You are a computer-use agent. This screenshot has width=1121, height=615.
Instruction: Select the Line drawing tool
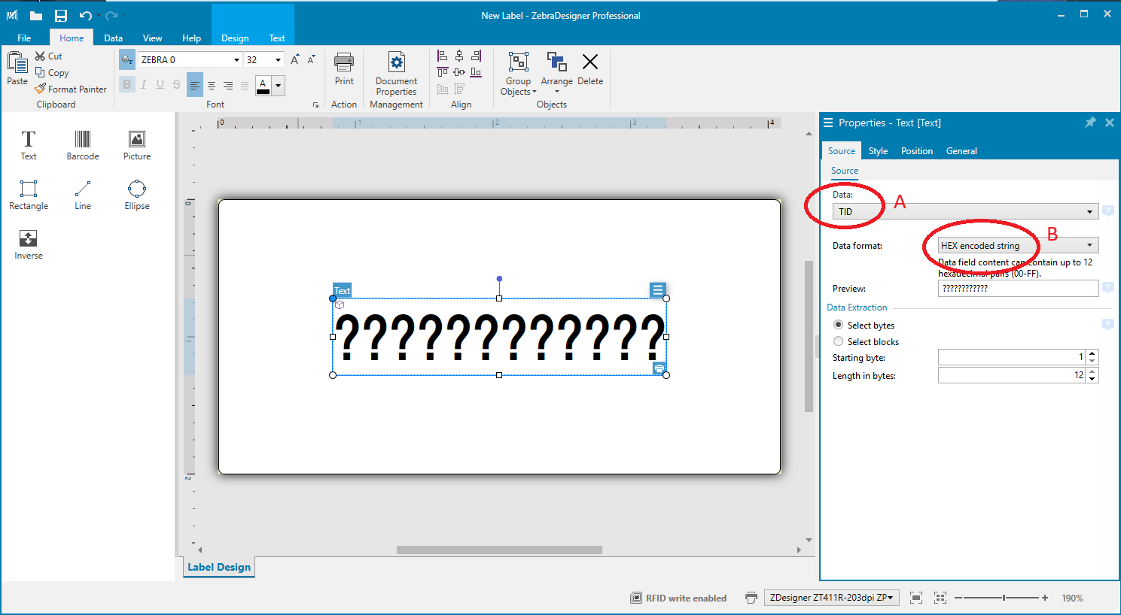[x=83, y=195]
